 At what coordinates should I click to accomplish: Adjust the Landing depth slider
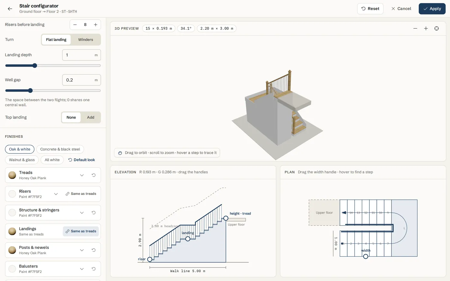tap(53, 66)
